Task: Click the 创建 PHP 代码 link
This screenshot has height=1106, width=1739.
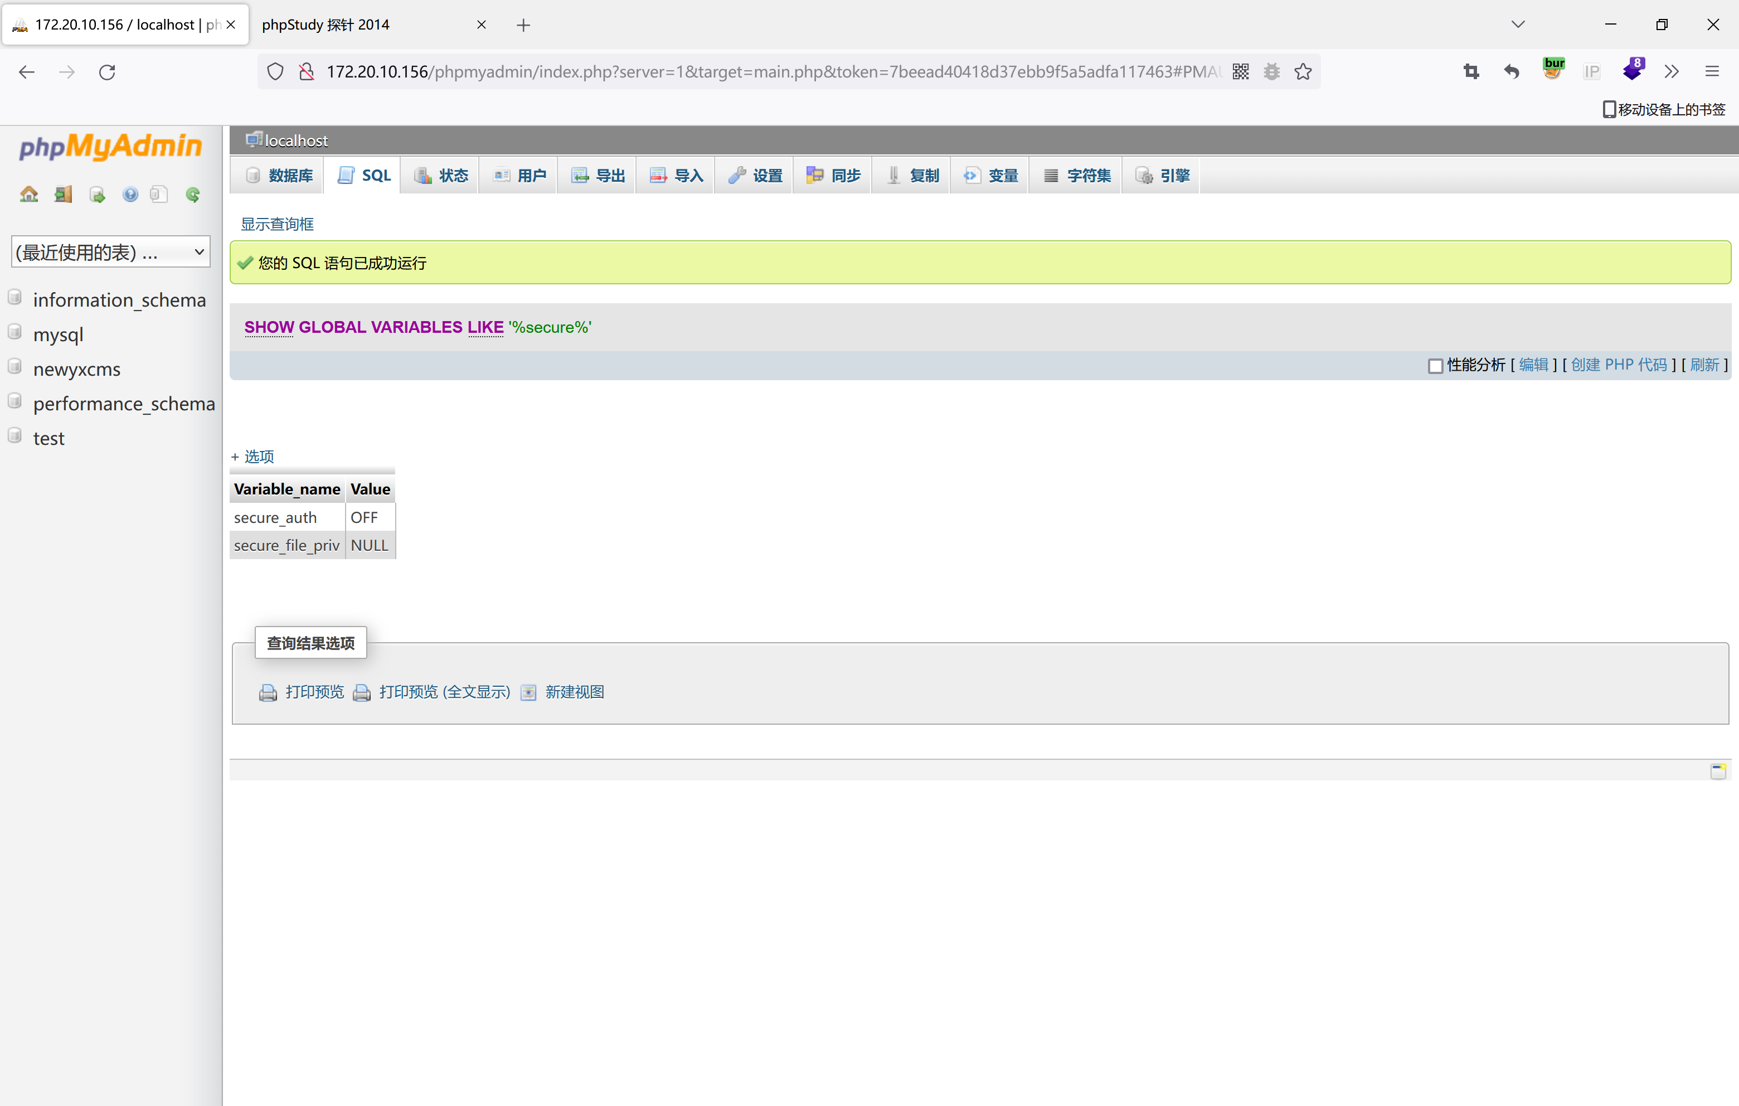Action: [x=1619, y=365]
